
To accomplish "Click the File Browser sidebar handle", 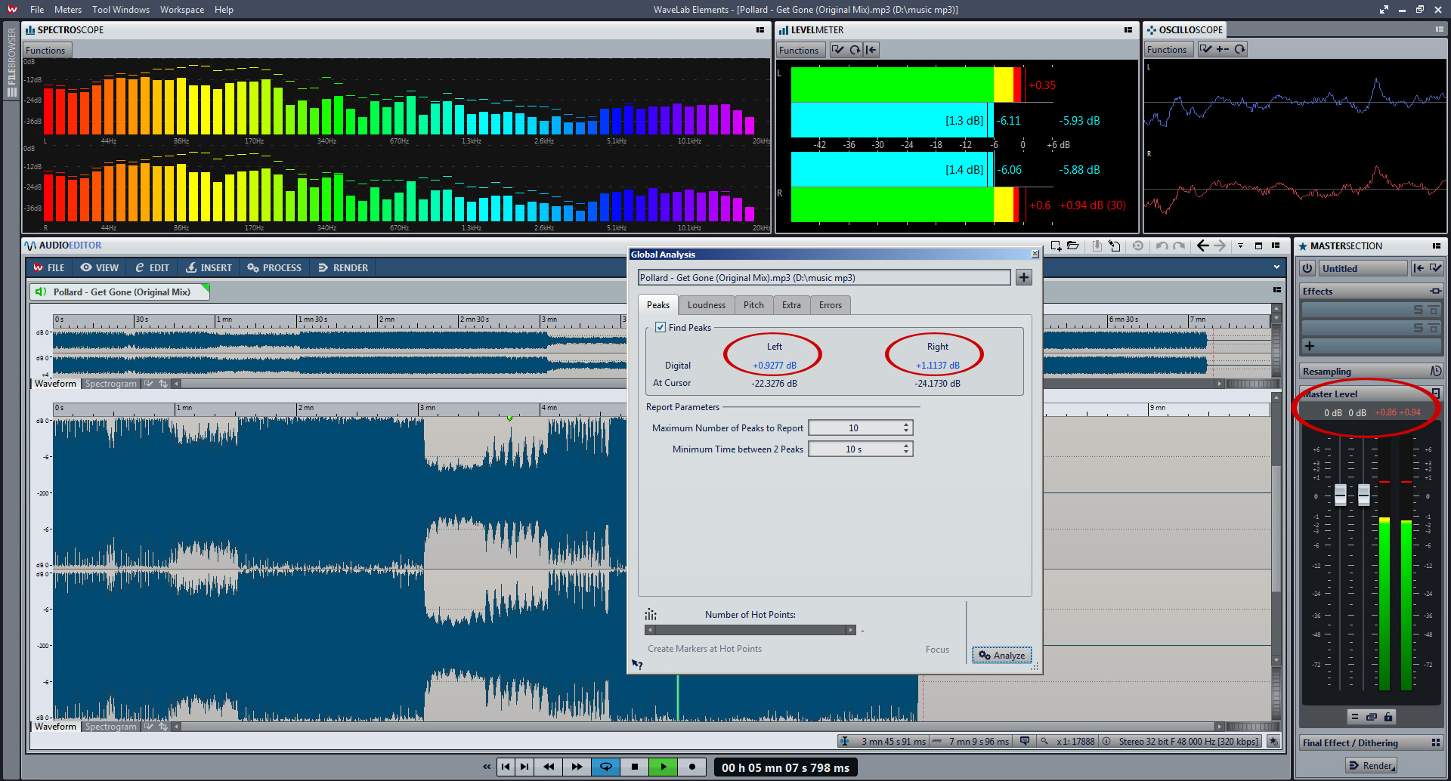I will coord(11,63).
